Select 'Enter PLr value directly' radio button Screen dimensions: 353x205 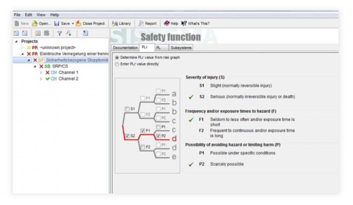(118, 64)
